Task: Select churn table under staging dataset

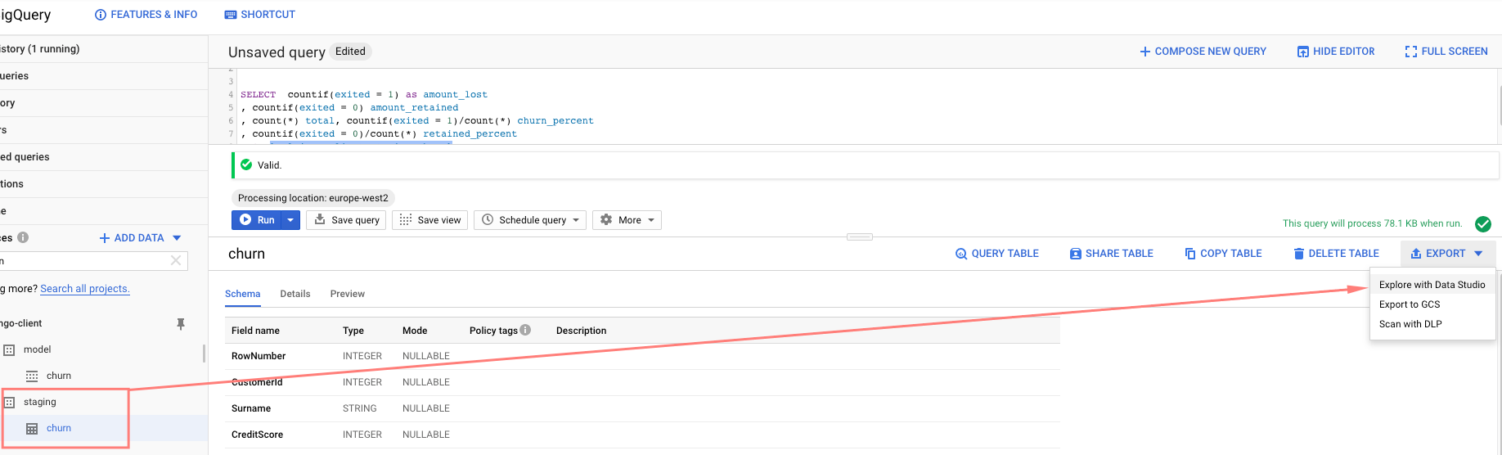Action: click(x=59, y=428)
